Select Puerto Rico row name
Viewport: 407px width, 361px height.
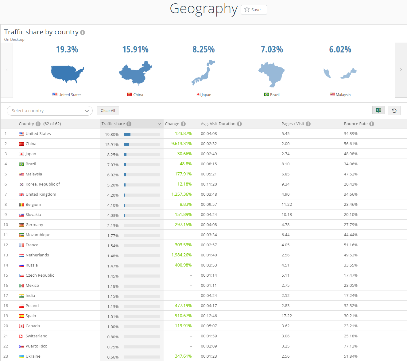click(37, 346)
